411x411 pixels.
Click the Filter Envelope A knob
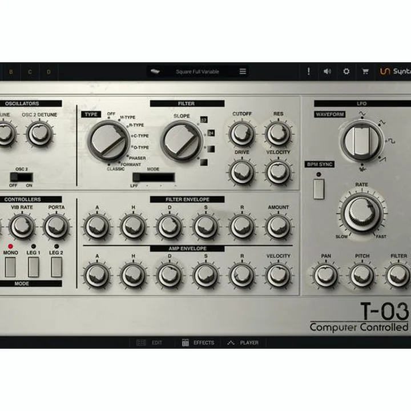97,227
